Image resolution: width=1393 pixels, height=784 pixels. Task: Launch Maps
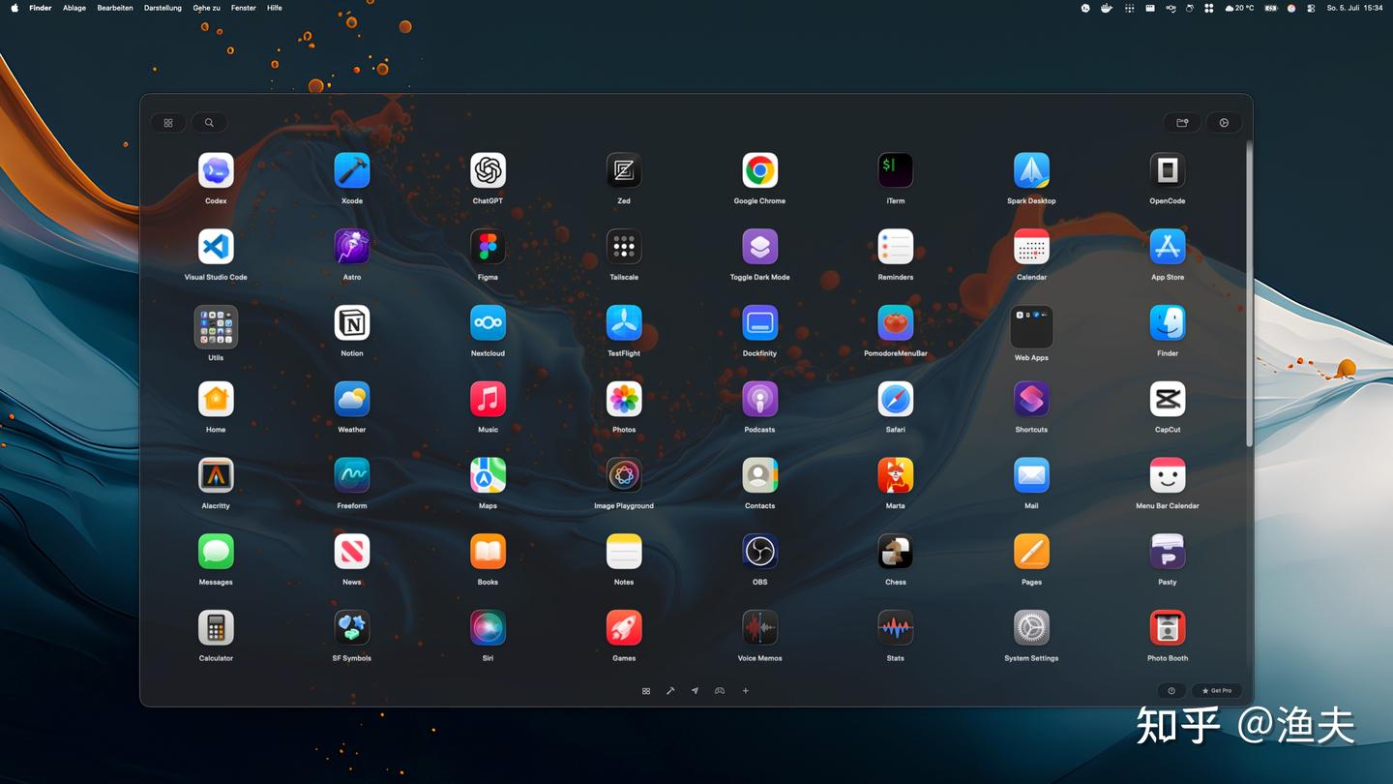click(488, 475)
